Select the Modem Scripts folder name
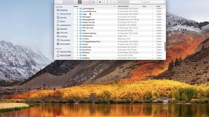Screen dimensions: 209x117 tap(88, 22)
